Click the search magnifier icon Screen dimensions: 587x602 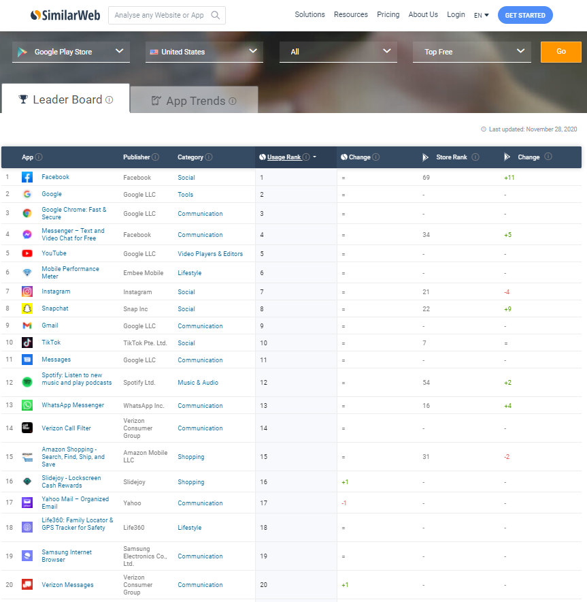point(216,16)
